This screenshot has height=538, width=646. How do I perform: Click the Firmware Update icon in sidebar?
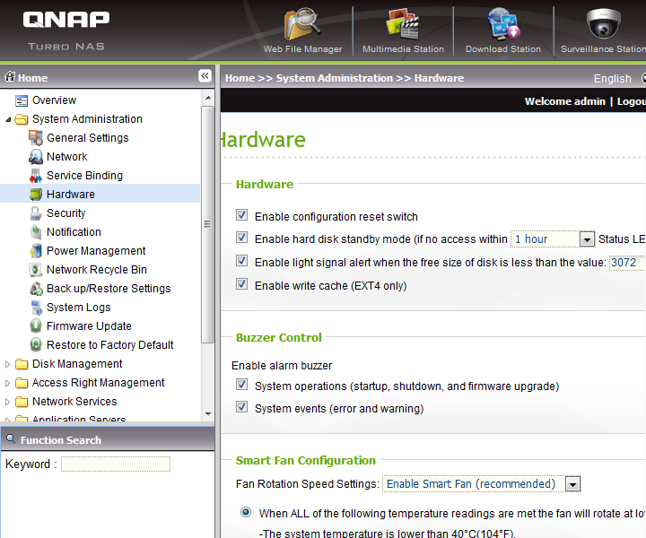(36, 326)
